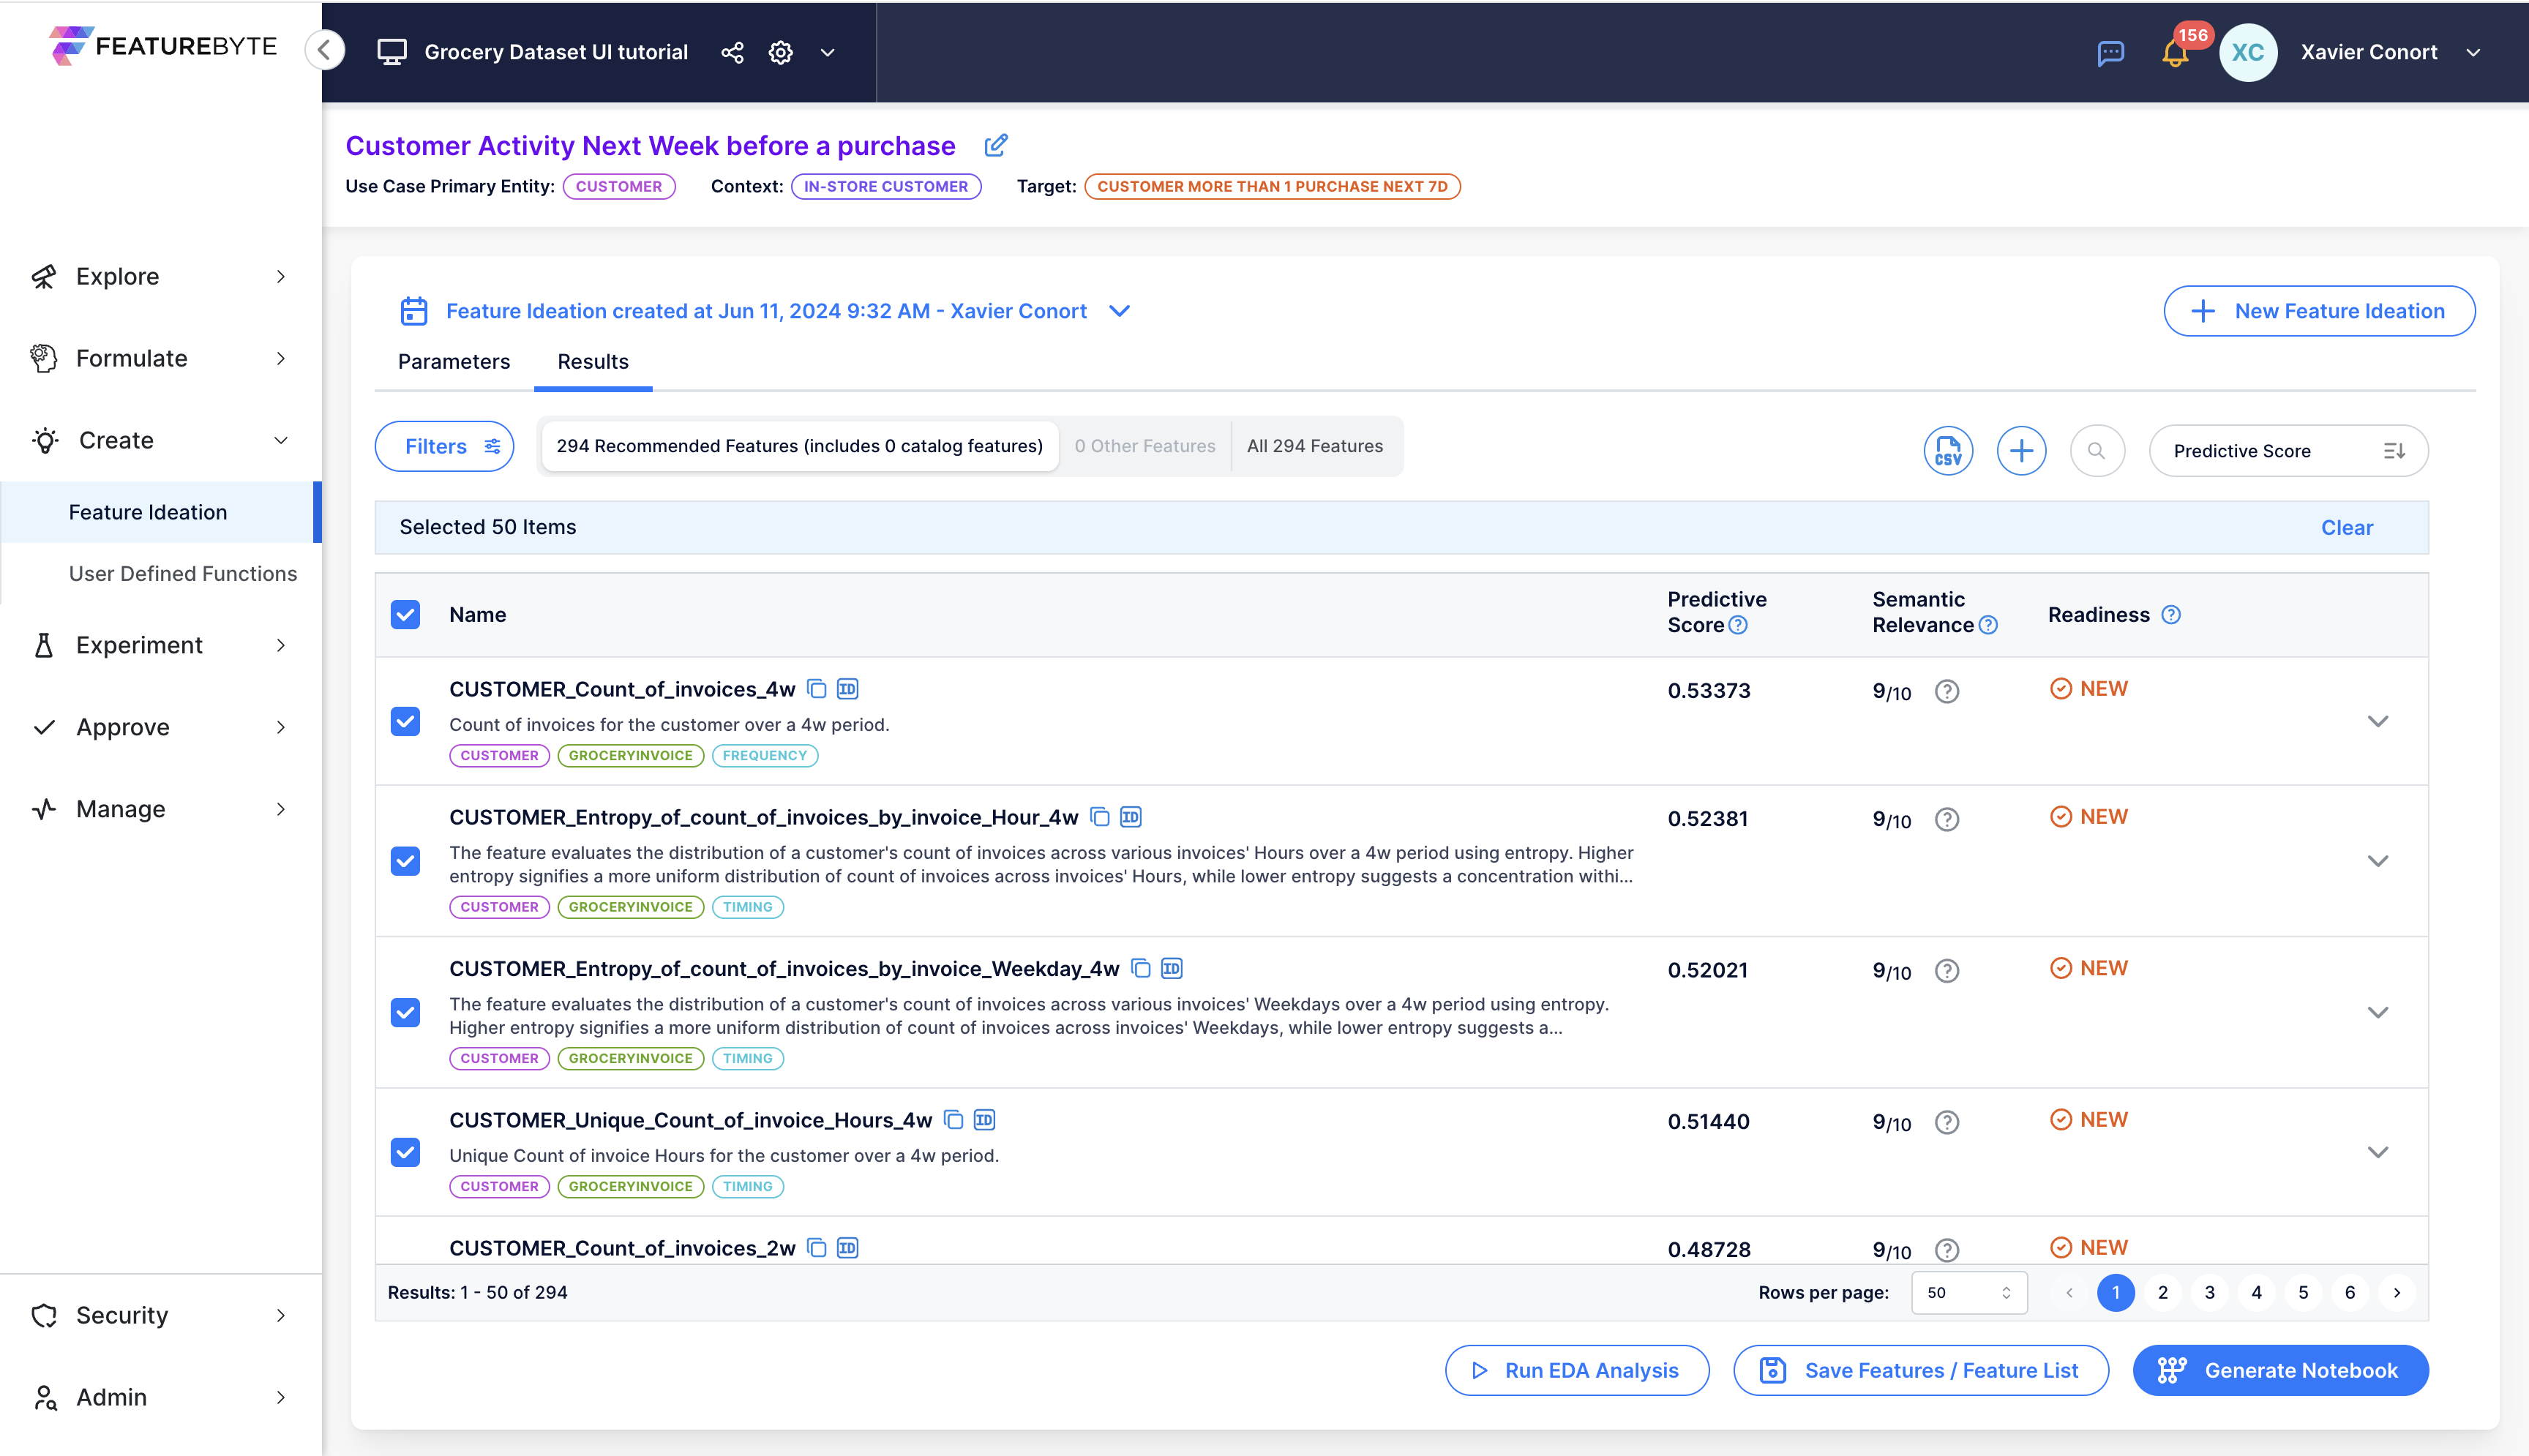Expand the Approve sidebar menu

160,727
